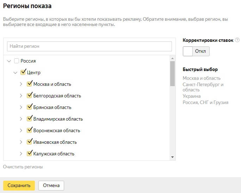Uncheck the Центр checkbox
Image resolution: width=241 pixels, height=193 pixels.
(23, 72)
